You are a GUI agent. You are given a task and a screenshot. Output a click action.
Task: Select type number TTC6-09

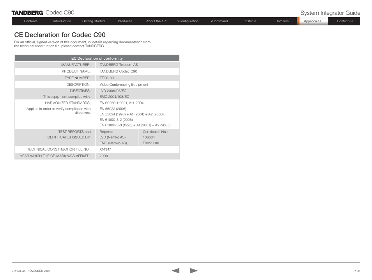106,78
